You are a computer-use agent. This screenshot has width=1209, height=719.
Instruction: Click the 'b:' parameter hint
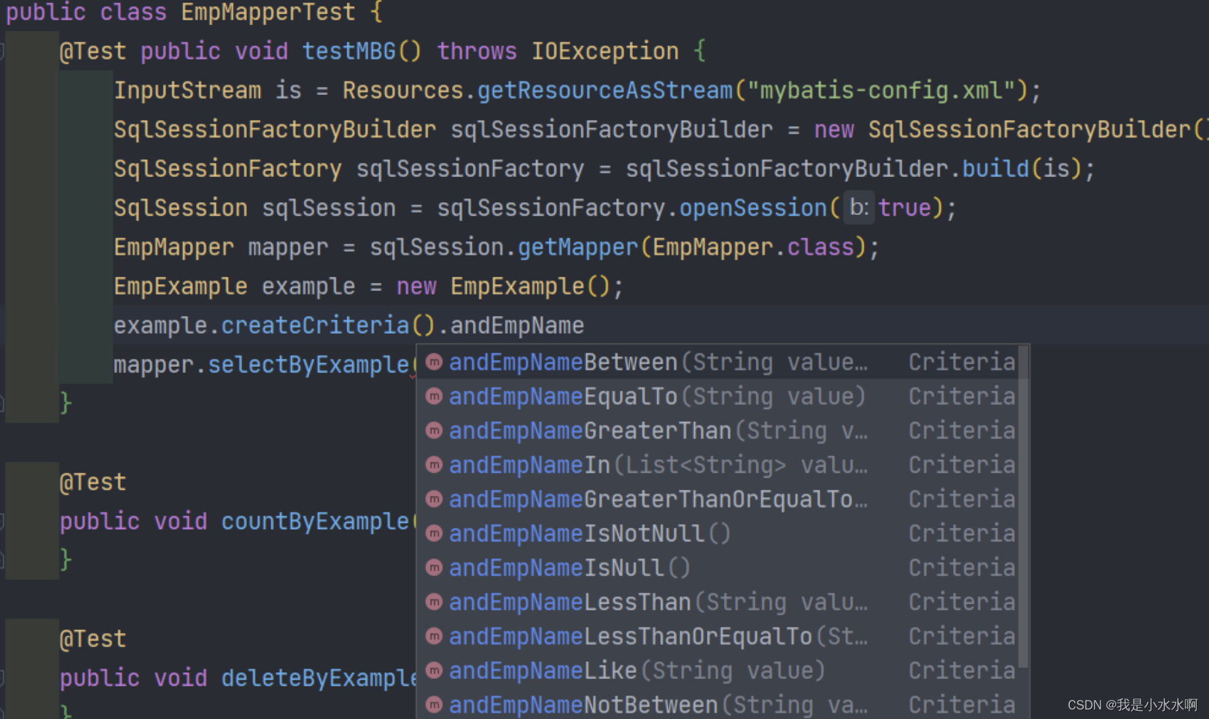point(859,208)
